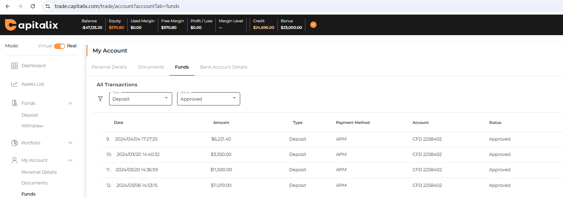Reload the page with browser refresh icon
This screenshot has height=198, width=563.
(x=33, y=6)
